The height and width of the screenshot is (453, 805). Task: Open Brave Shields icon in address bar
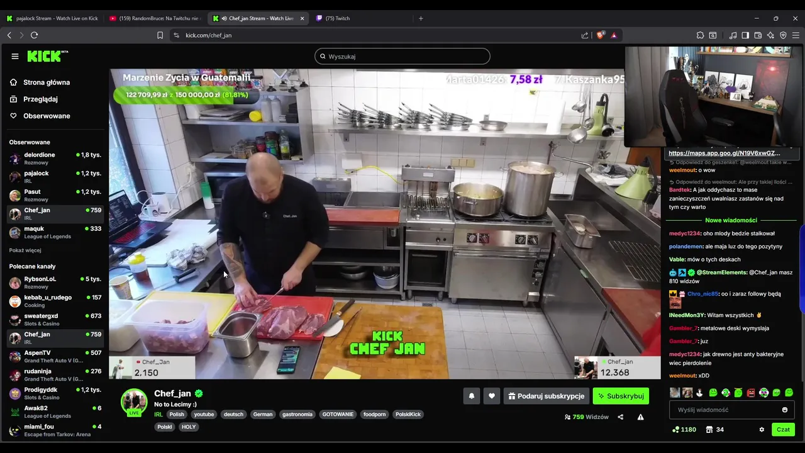(600, 35)
